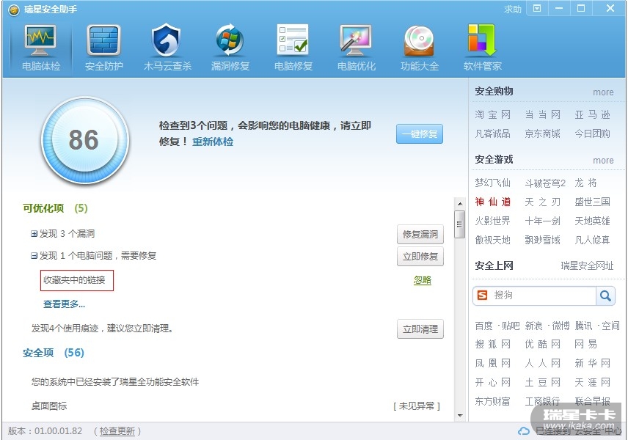The width and height of the screenshot is (628, 440).
Task: Click the 忽略 link
Action: tap(422, 280)
